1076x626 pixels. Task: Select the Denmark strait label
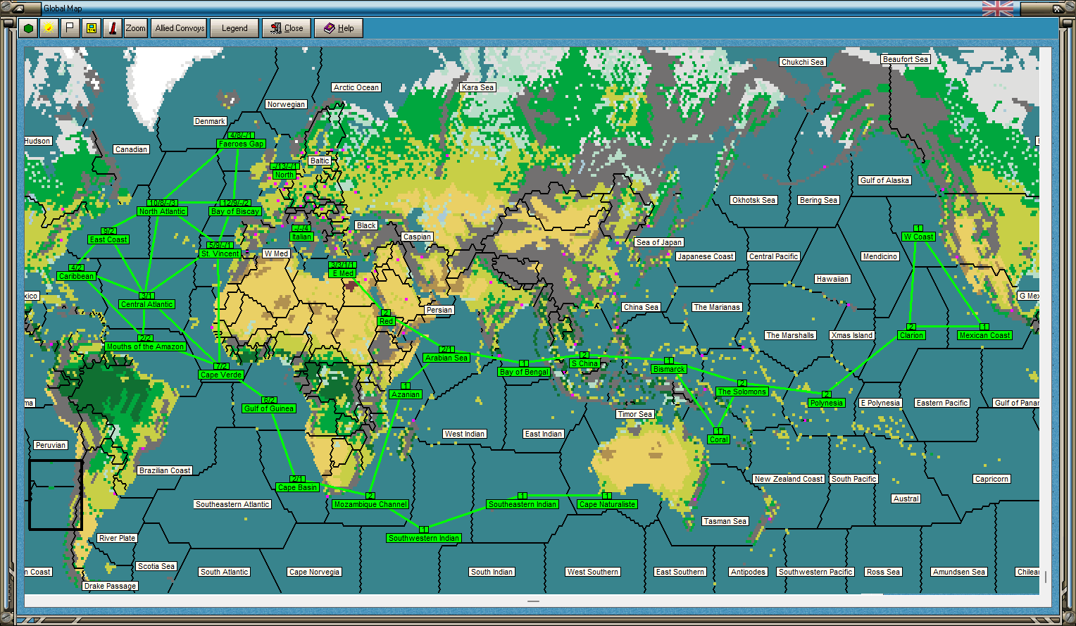[210, 121]
